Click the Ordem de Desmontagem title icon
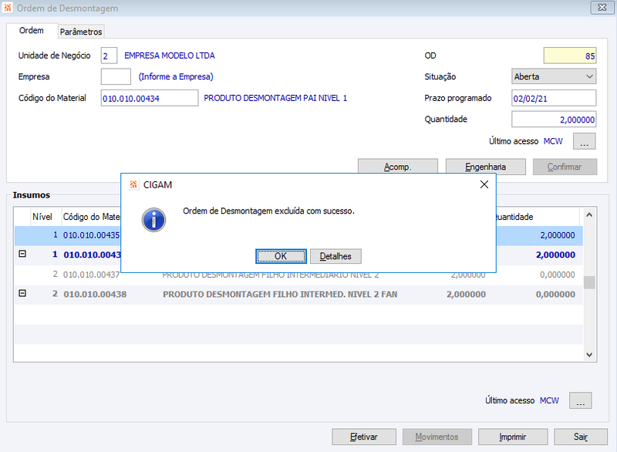This screenshot has height=452, width=617. click(8, 8)
